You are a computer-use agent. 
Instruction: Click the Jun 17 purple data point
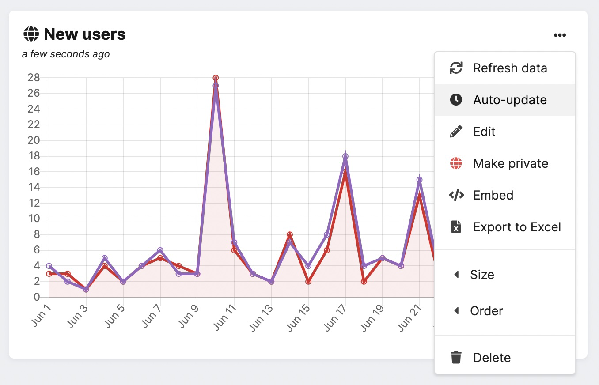tap(345, 155)
